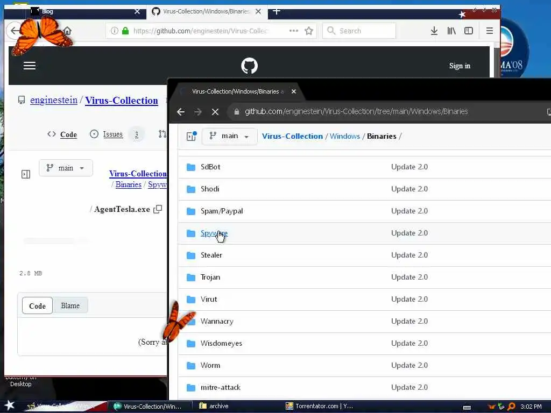This screenshot has height=413, width=551.
Task: Go forward in front browser window
Action: click(198, 112)
